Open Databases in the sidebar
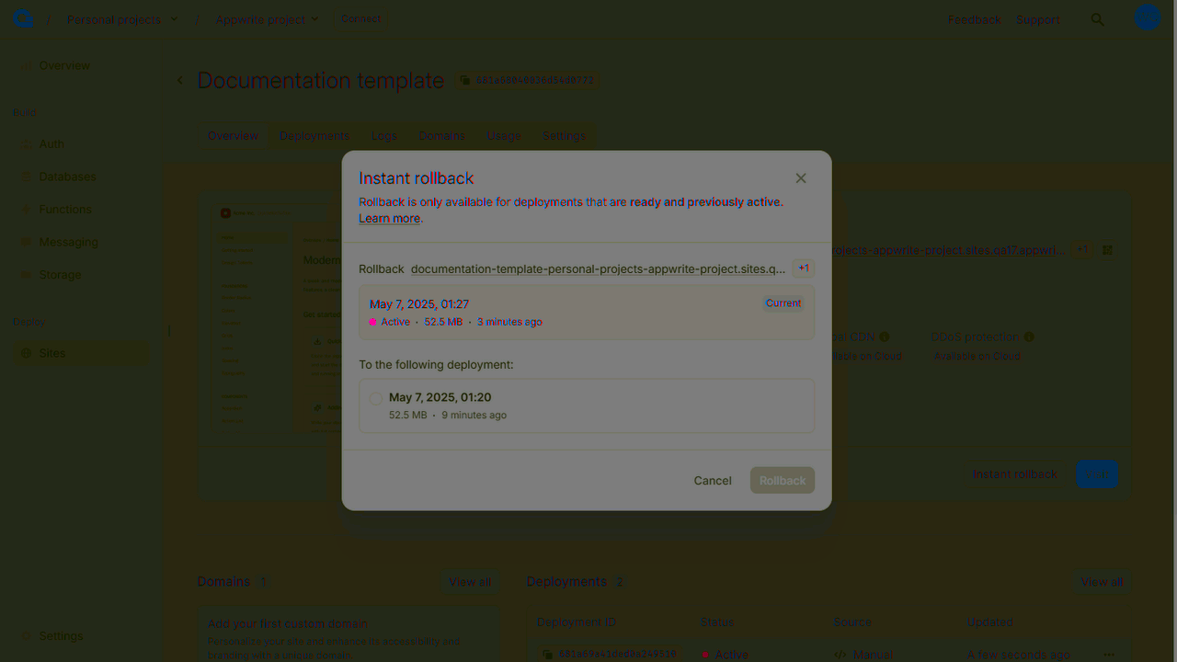 click(67, 177)
